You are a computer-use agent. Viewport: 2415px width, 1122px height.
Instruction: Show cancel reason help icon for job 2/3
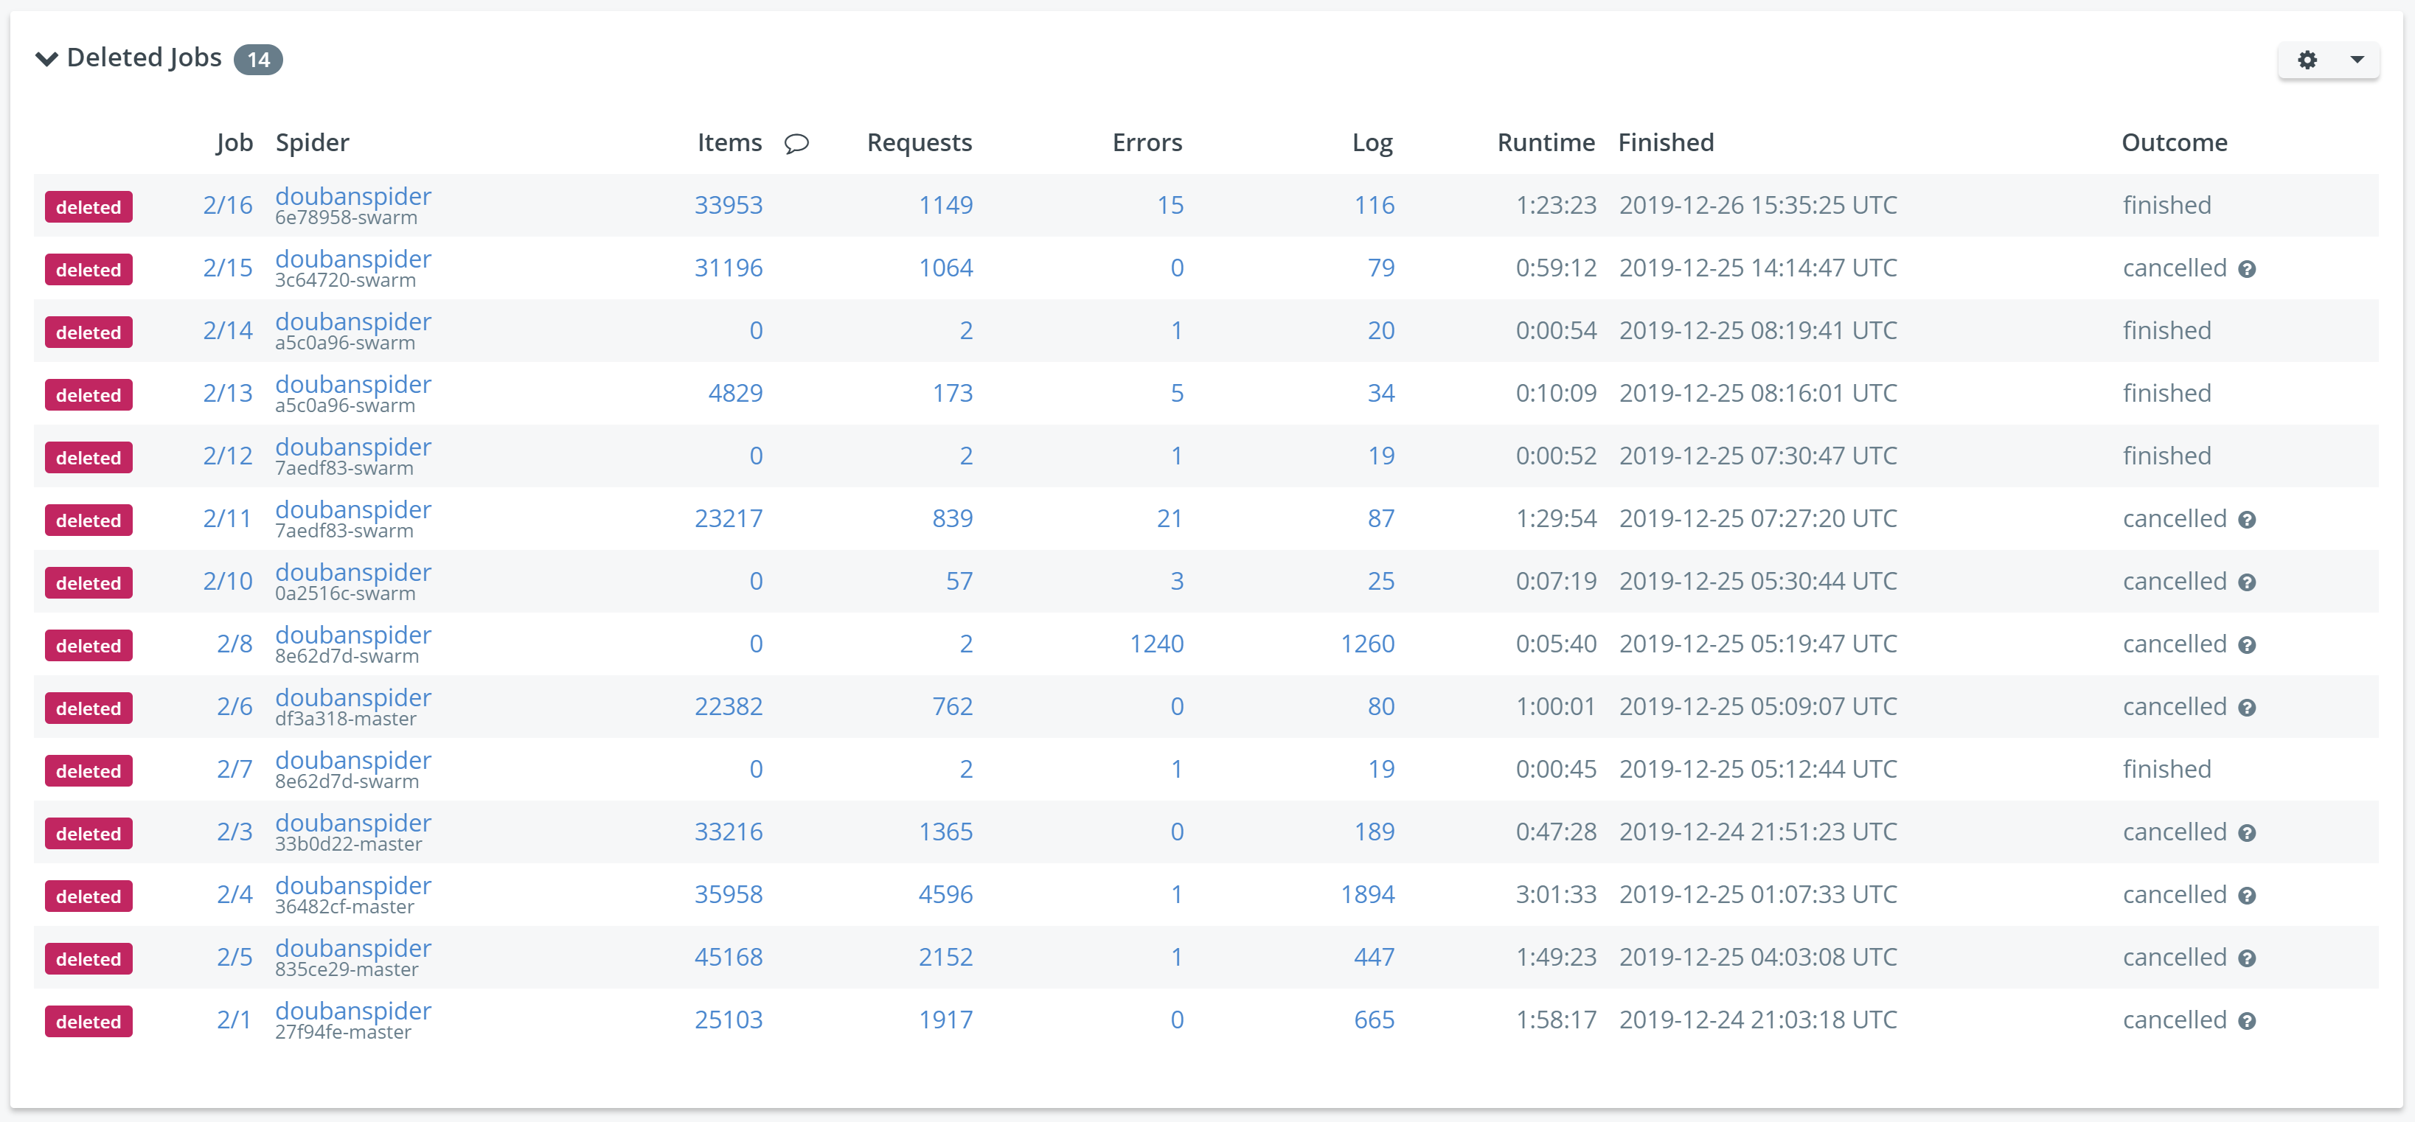point(2247,833)
